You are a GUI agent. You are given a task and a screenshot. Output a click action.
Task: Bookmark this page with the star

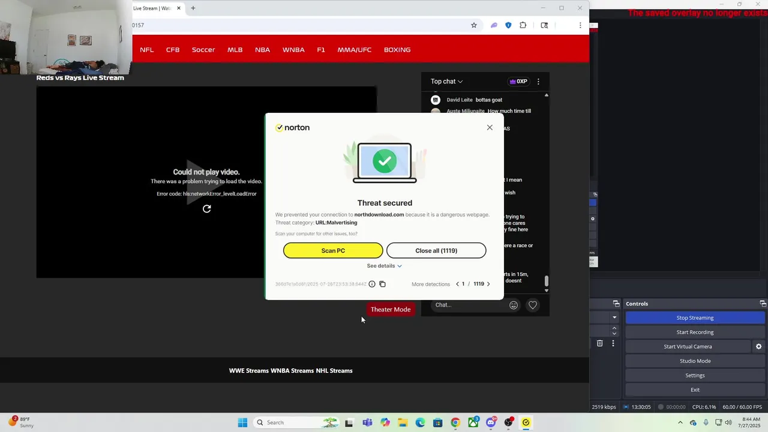click(x=474, y=25)
